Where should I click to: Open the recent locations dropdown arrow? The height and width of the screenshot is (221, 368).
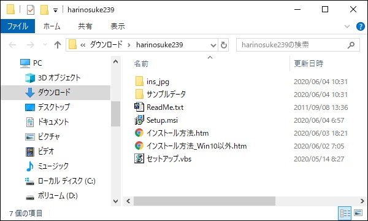(x=45, y=45)
